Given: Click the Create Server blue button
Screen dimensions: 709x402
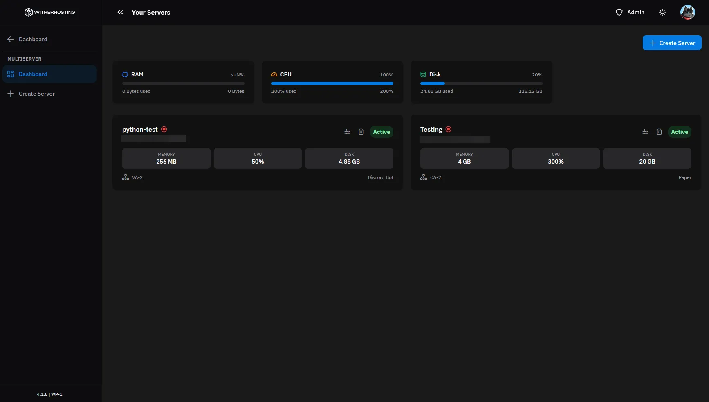Looking at the screenshot, I should click(672, 43).
